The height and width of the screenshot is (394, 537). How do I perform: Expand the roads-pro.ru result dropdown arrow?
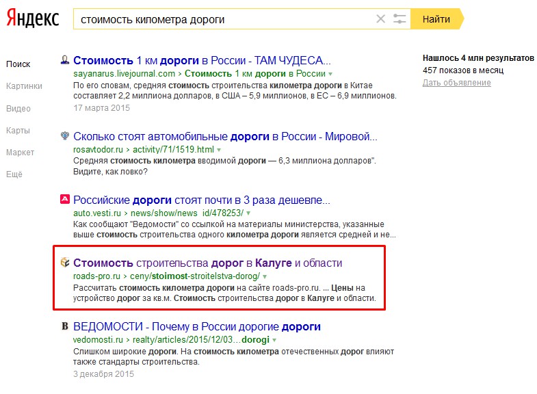point(265,276)
